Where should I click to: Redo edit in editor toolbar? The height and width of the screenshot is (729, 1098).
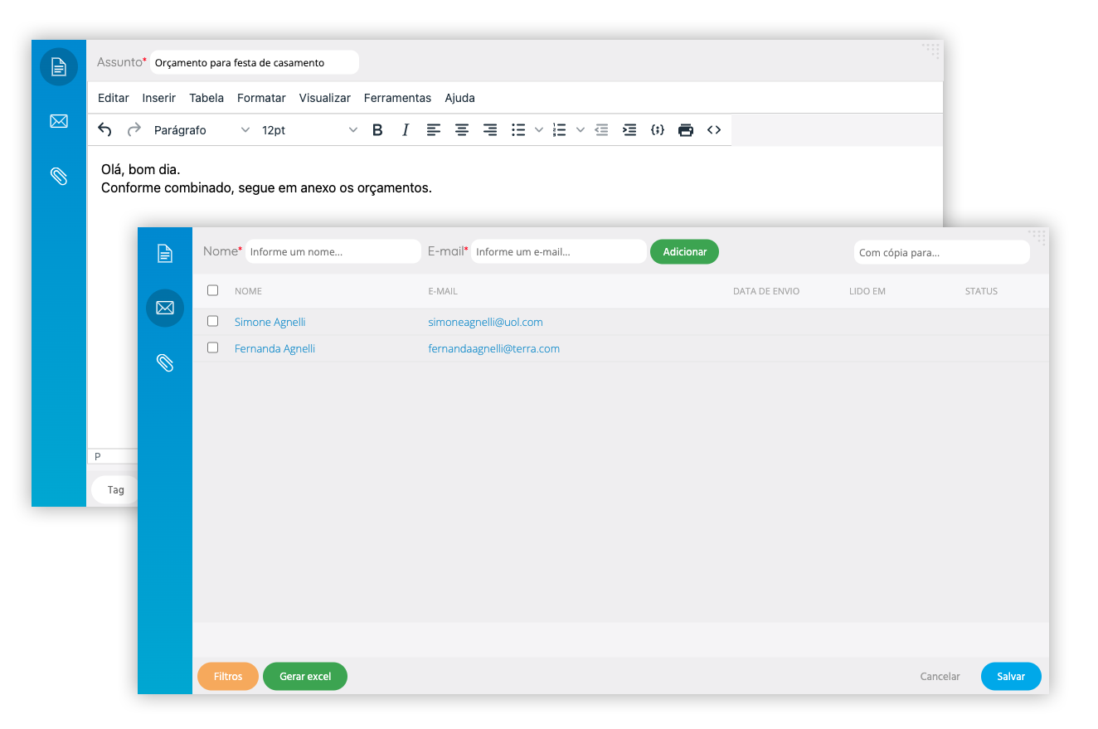tap(134, 129)
